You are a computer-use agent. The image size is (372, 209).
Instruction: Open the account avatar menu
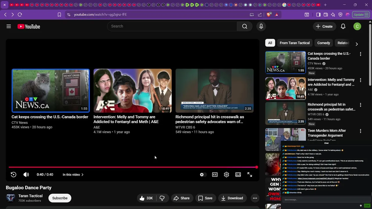(357, 26)
